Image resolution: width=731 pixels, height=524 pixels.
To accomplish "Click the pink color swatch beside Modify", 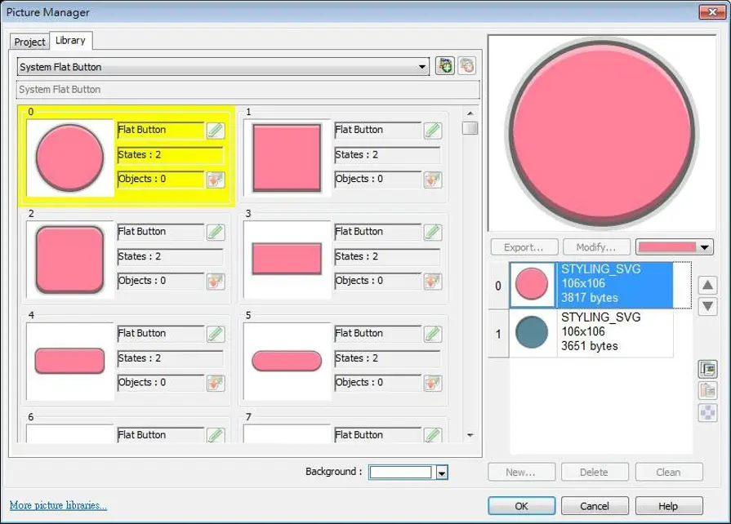I will click(667, 247).
